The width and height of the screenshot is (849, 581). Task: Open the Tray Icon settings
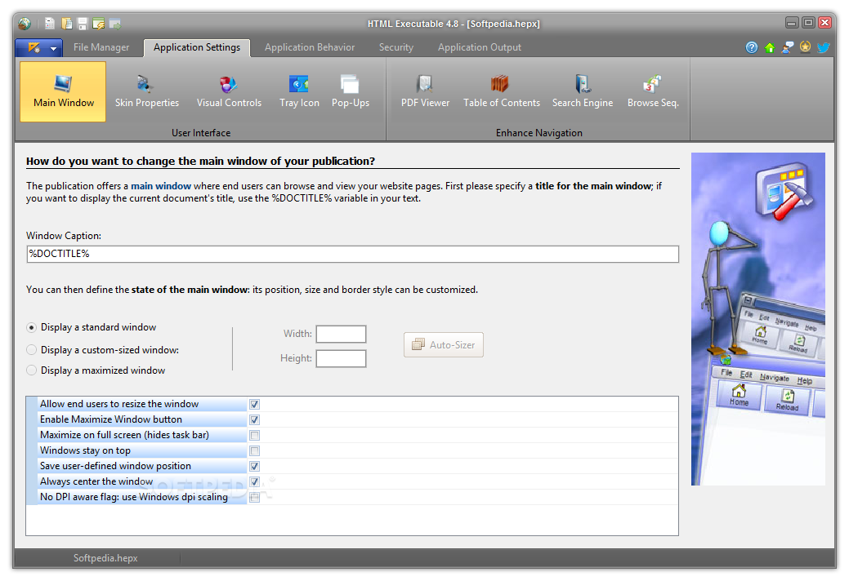pyautogui.click(x=299, y=91)
